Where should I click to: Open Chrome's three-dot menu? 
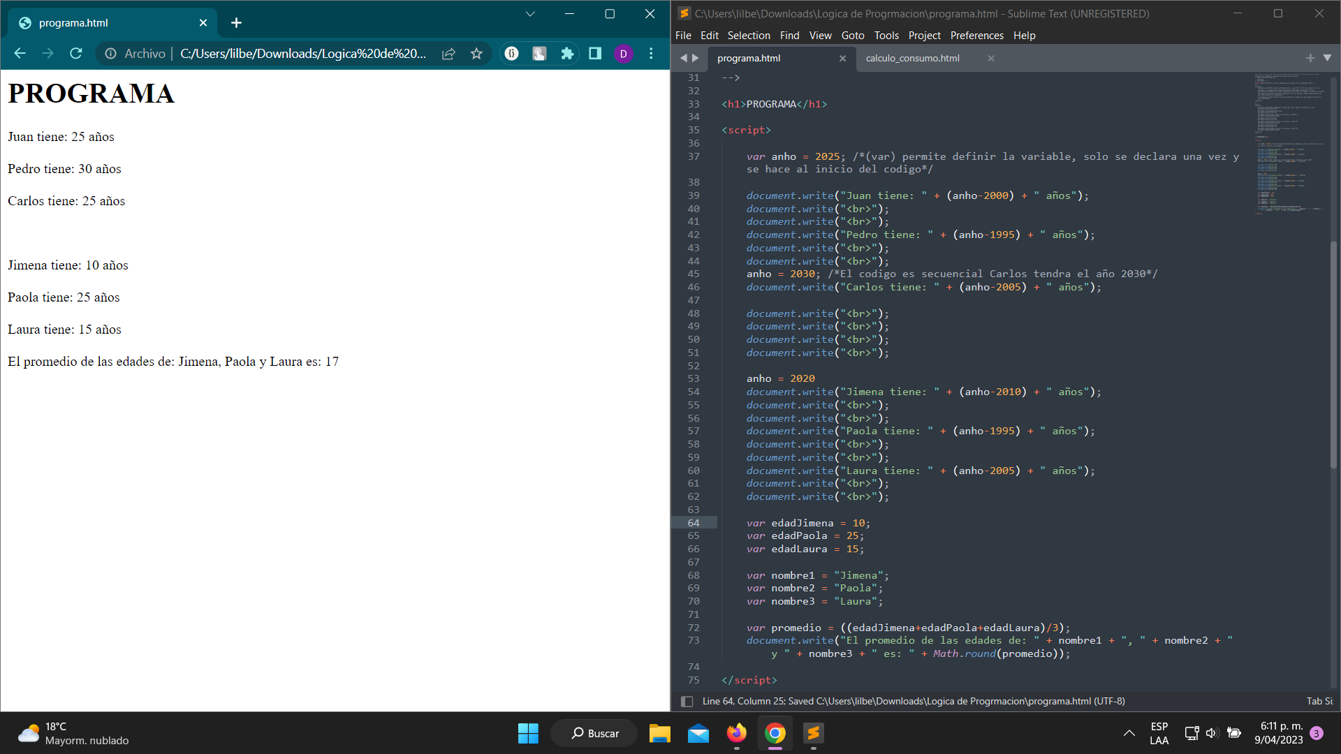651,54
